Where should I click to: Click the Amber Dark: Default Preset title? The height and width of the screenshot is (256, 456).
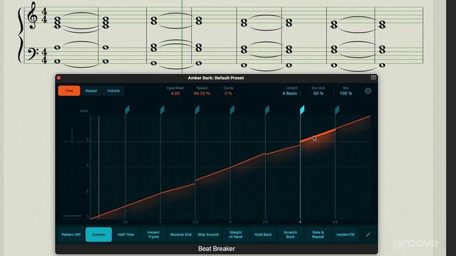216,78
